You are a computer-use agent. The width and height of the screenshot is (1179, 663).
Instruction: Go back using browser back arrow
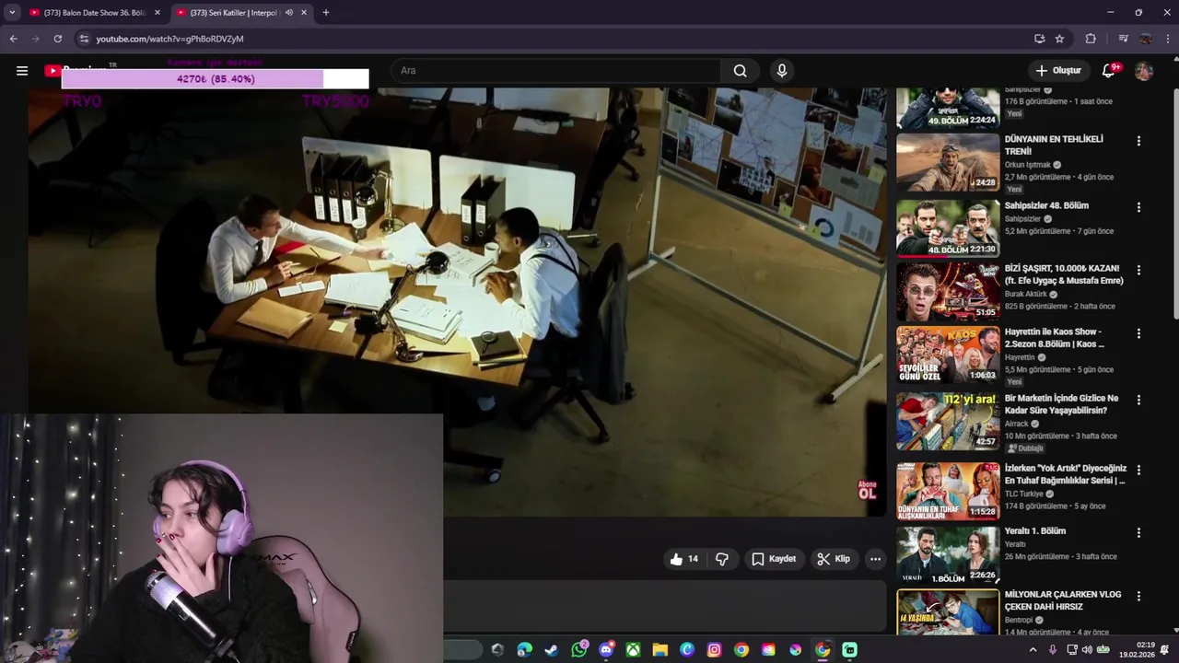pyautogui.click(x=13, y=39)
